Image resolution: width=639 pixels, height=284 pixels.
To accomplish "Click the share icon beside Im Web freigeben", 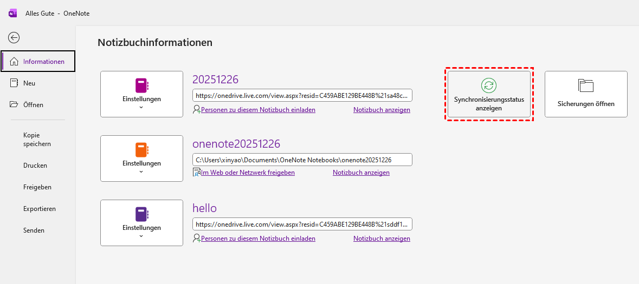I will (196, 173).
